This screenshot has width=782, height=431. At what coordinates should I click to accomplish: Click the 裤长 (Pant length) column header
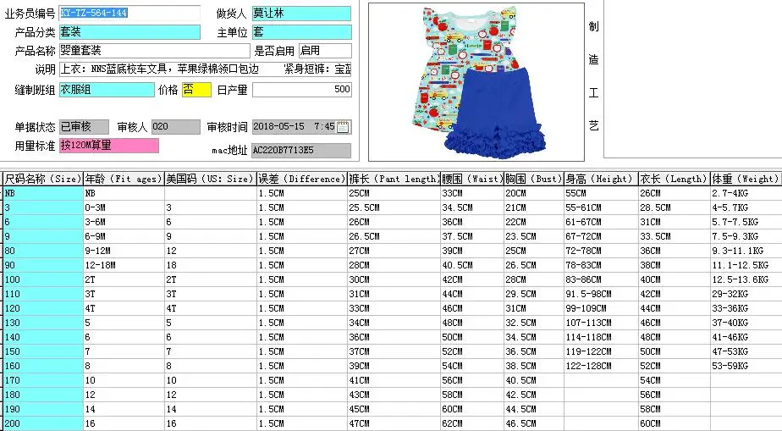(x=394, y=179)
